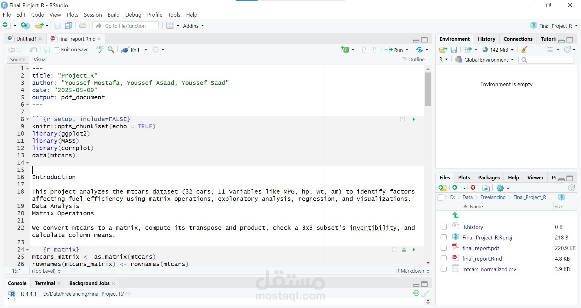Open the Final_Project_R.Rproj file link
This screenshot has height=308, width=581.
point(487,237)
